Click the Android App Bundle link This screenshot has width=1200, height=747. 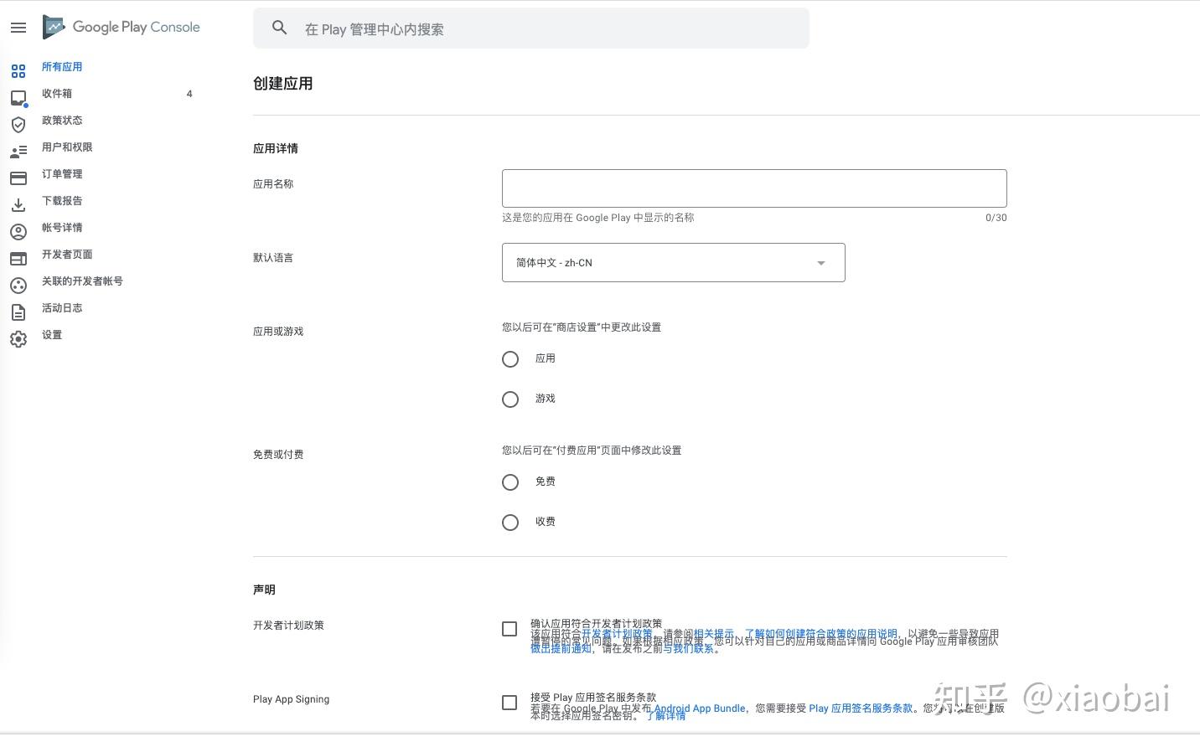click(700, 708)
